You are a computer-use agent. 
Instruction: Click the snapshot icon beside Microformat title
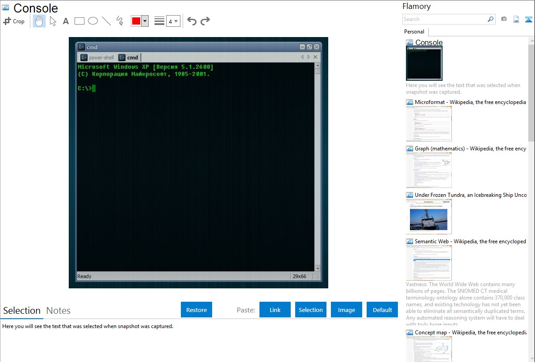(410, 102)
